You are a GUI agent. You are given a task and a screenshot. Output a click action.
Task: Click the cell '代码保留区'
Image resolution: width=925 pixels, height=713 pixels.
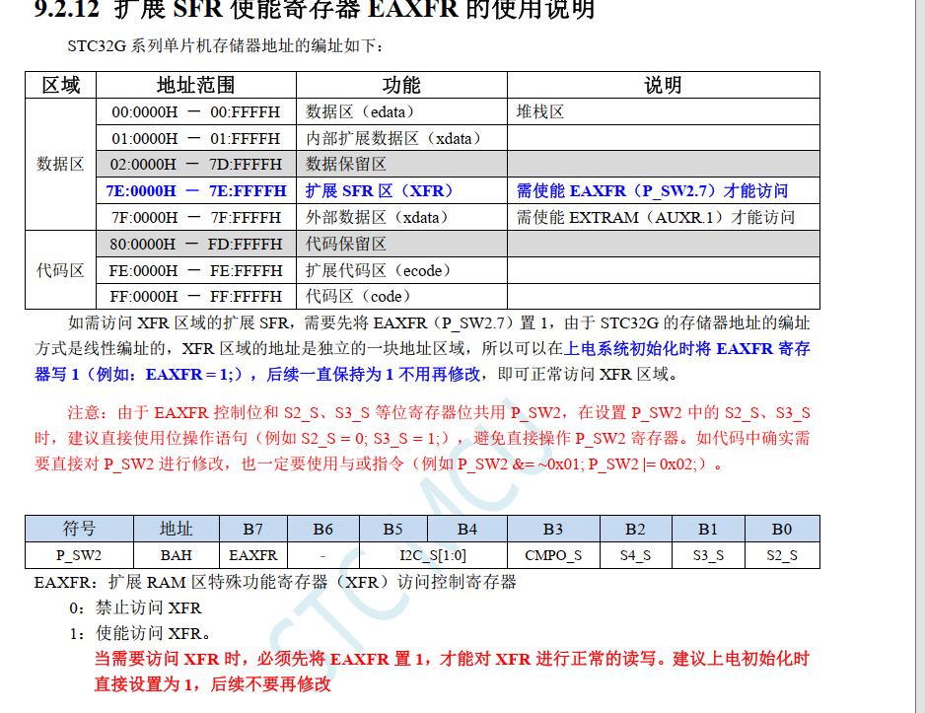click(401, 245)
